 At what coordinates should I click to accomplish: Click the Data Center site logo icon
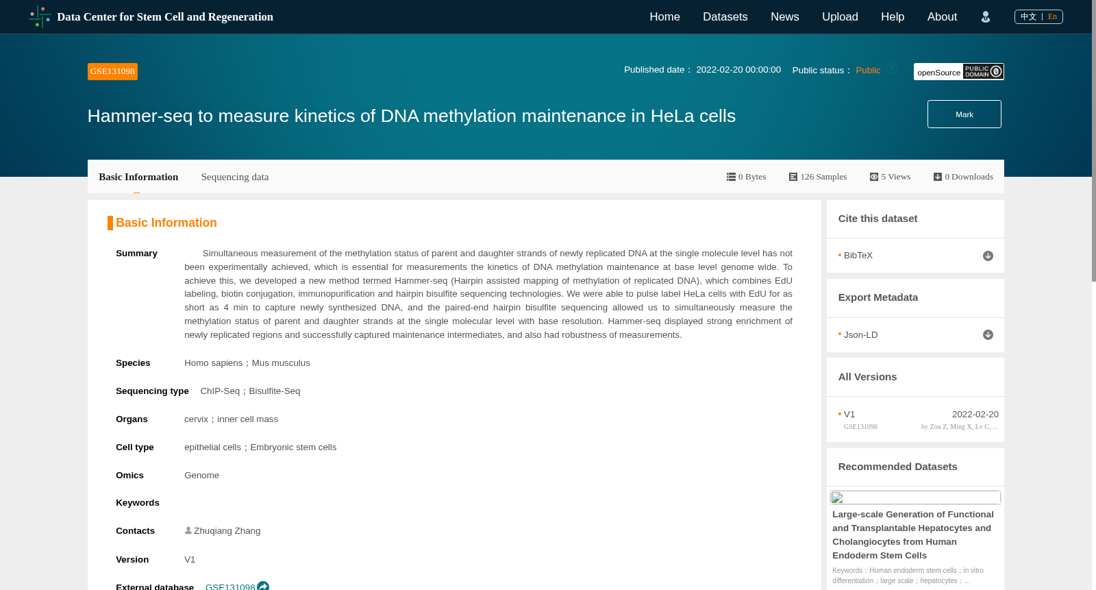tap(40, 16)
